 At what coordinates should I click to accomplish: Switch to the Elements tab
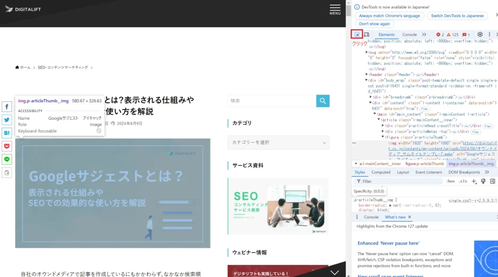pyautogui.click(x=387, y=34)
